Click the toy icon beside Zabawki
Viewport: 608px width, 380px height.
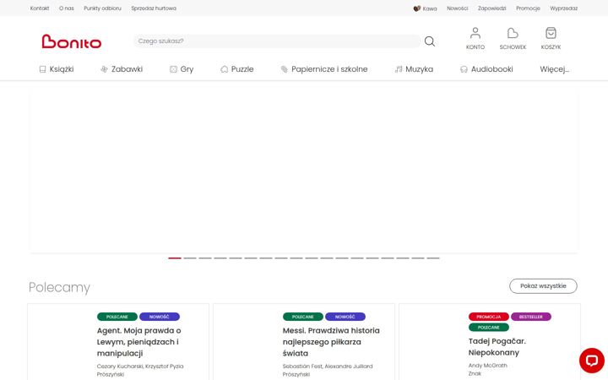(104, 69)
